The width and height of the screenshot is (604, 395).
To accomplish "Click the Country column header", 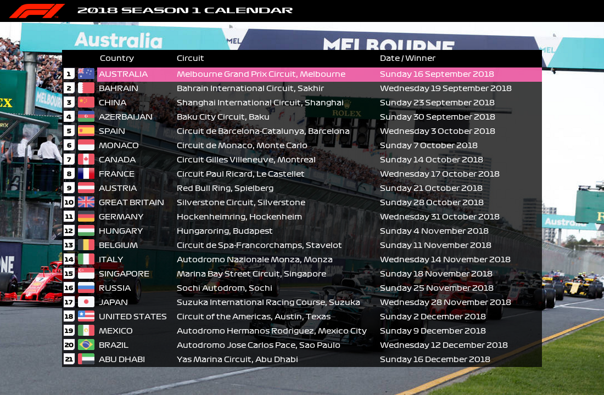I will click(x=116, y=58).
